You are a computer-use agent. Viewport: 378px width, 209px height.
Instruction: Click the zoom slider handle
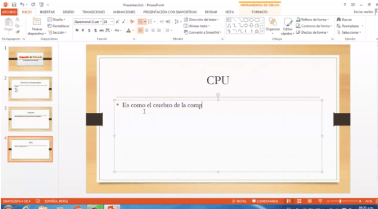coord(340,201)
